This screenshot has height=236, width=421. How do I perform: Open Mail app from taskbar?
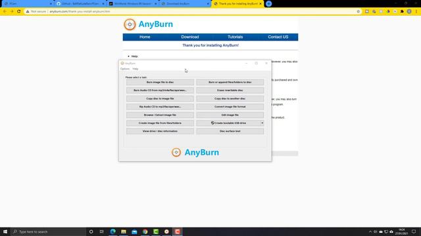pyautogui.click(x=134, y=231)
